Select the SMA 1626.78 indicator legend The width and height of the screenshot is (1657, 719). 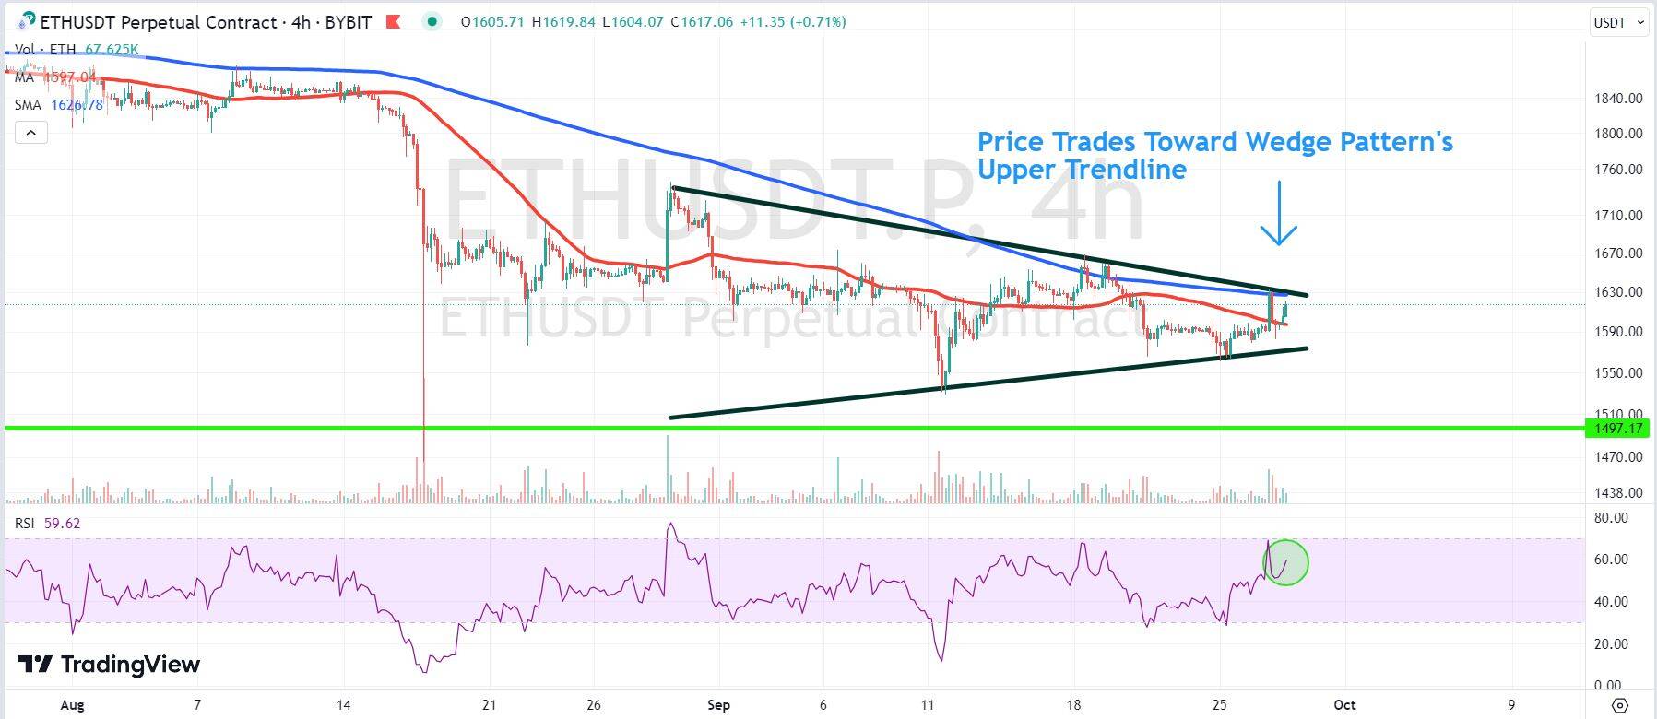tap(58, 105)
